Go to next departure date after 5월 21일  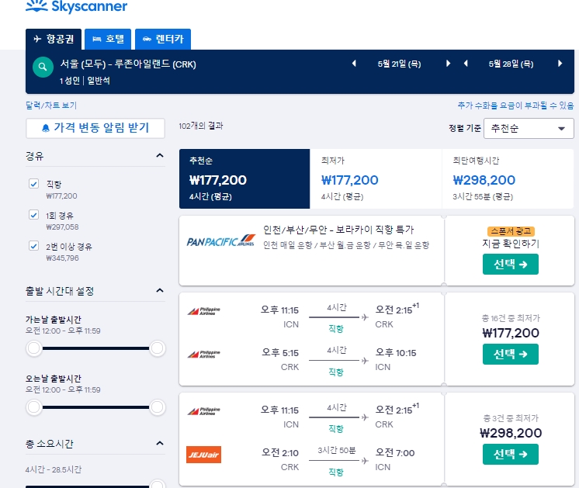click(448, 64)
